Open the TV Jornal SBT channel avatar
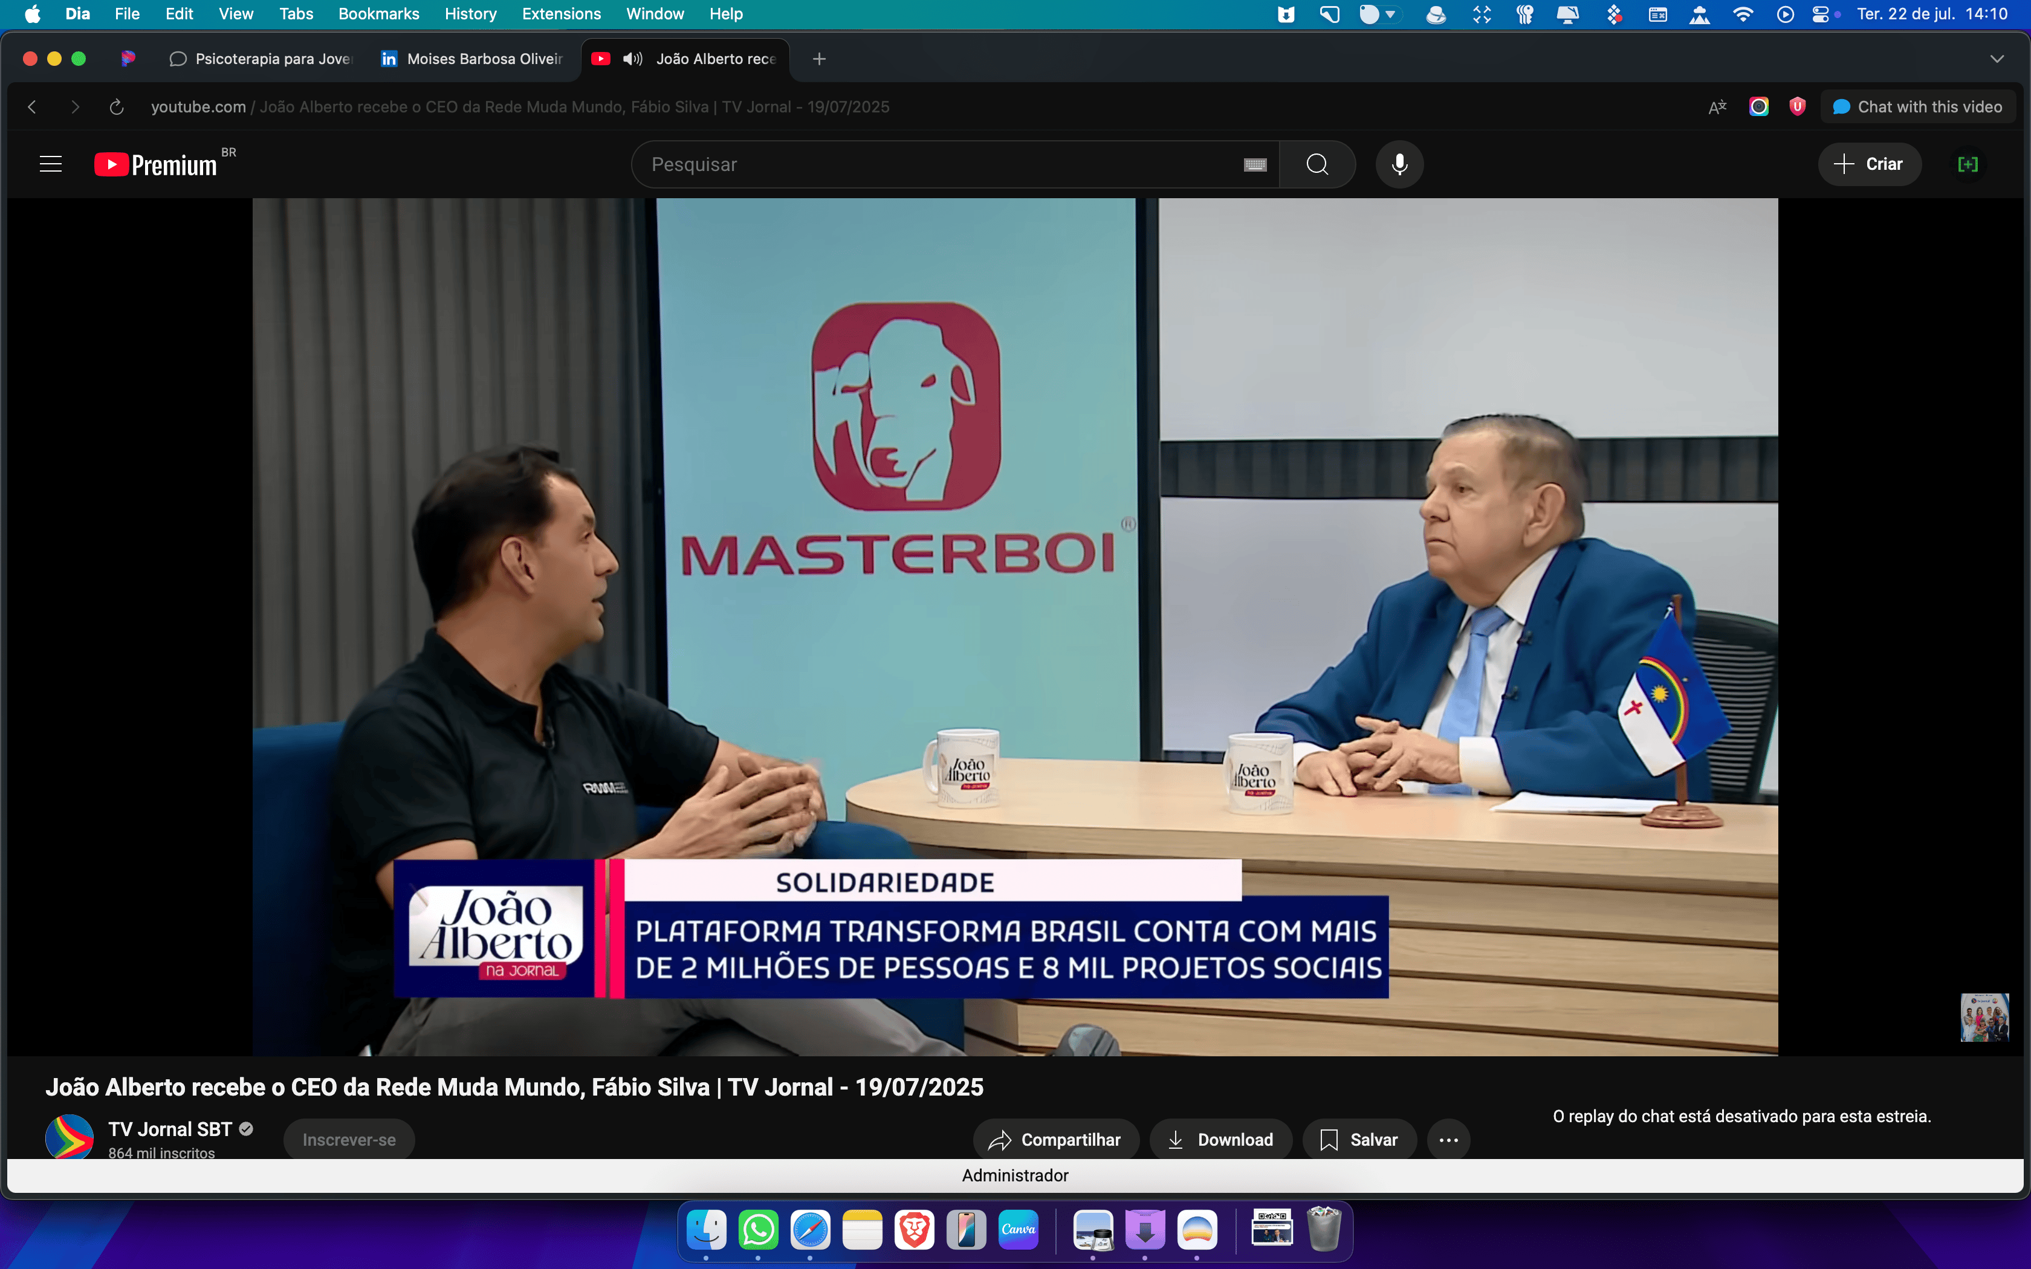Screen dimensions: 2031x1269 69,1137
